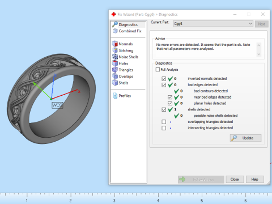Open the Combined Fix page label
Image resolution: width=272 pixels, height=204 pixels.
[x=130, y=31]
